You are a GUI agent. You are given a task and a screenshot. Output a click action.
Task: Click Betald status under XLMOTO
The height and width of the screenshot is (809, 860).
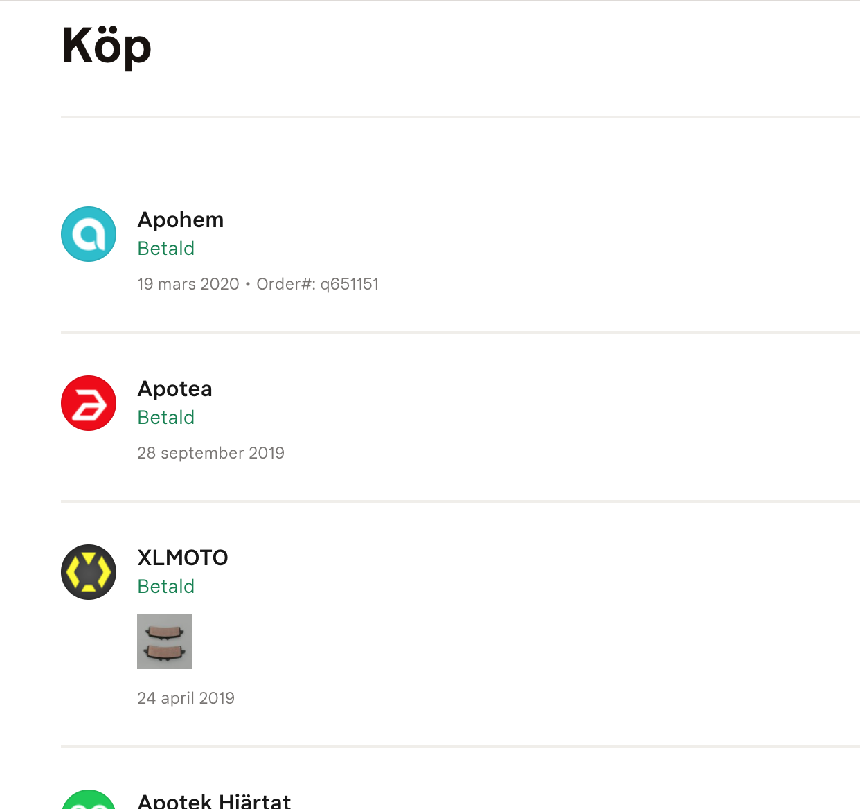tap(166, 586)
